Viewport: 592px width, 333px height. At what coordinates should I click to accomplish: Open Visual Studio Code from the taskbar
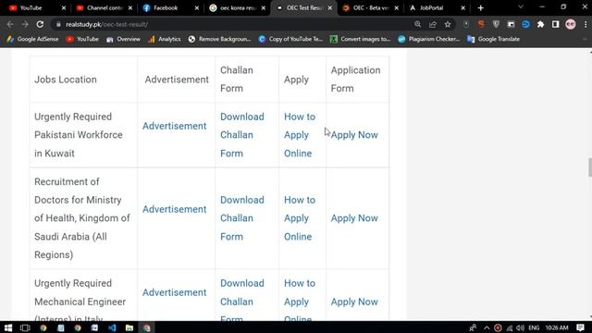pyautogui.click(x=112, y=327)
